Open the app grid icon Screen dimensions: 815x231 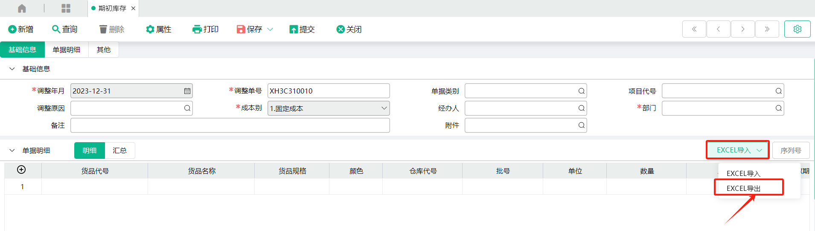(66, 9)
